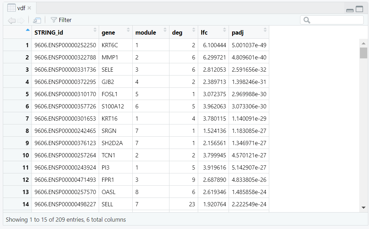Sort table by padj column

coord(249,33)
